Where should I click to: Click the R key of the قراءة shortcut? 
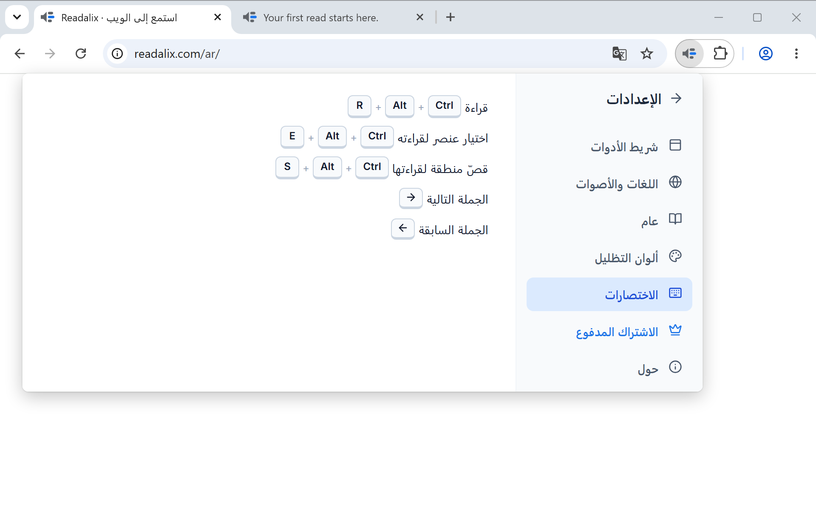coord(360,106)
